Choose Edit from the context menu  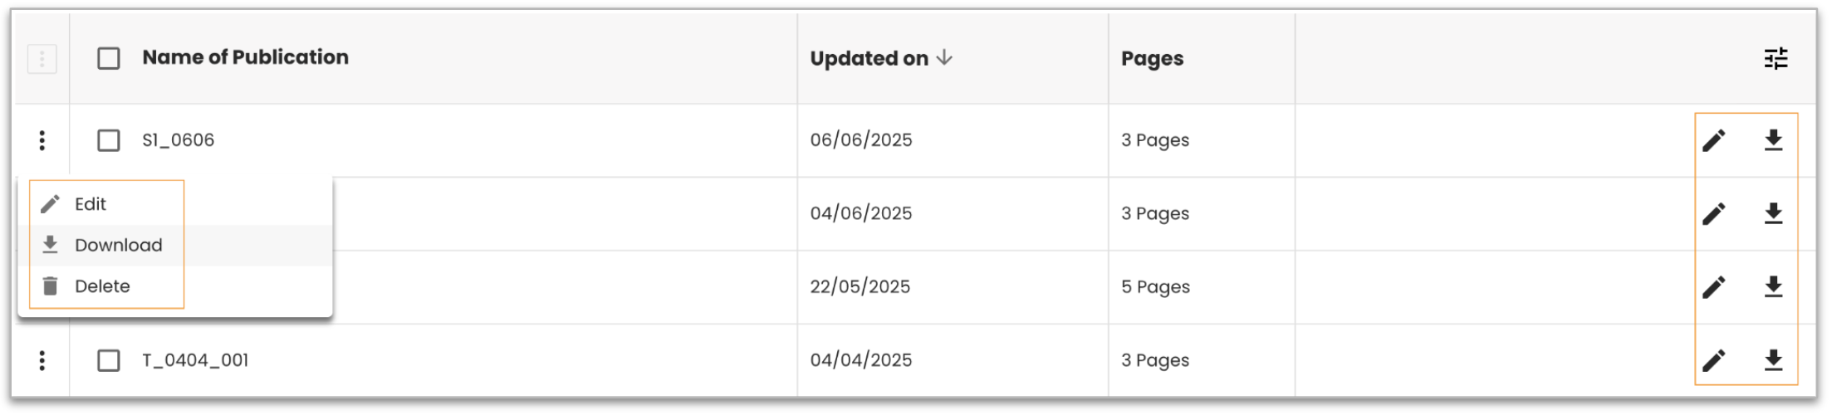(90, 204)
